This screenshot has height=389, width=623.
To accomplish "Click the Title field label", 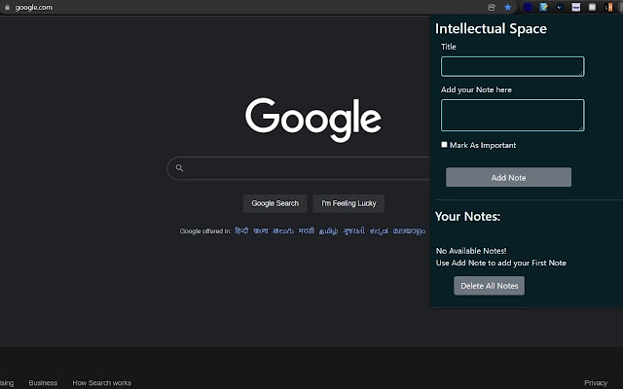I will 449,47.
